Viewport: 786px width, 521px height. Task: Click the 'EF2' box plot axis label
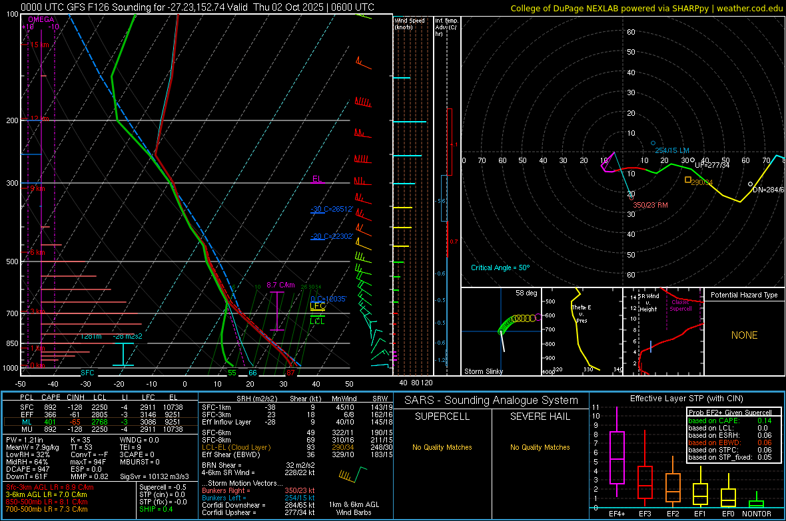pos(673,514)
